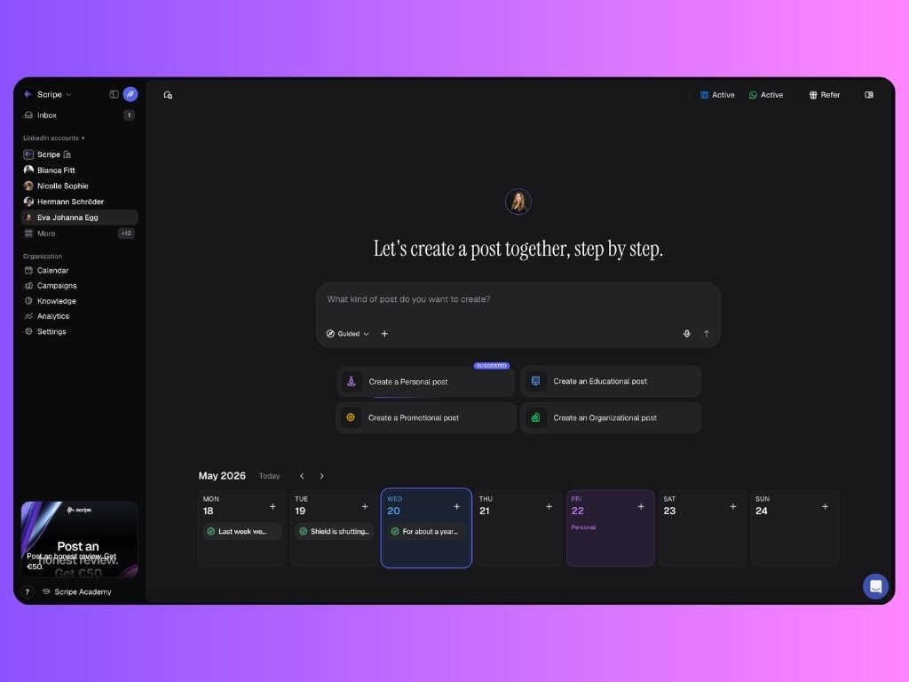Click the plus attachment icon in prompt box
The height and width of the screenshot is (682, 909).
click(384, 334)
